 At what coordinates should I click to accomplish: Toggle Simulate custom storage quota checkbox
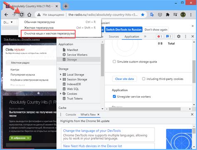[114, 61]
